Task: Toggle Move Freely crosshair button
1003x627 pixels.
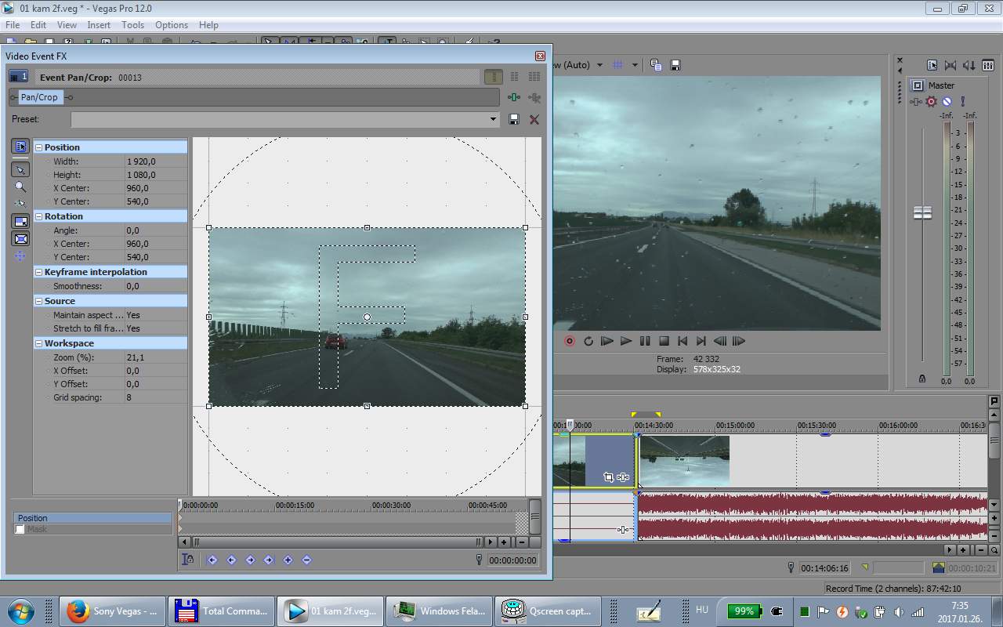Action: (20, 256)
